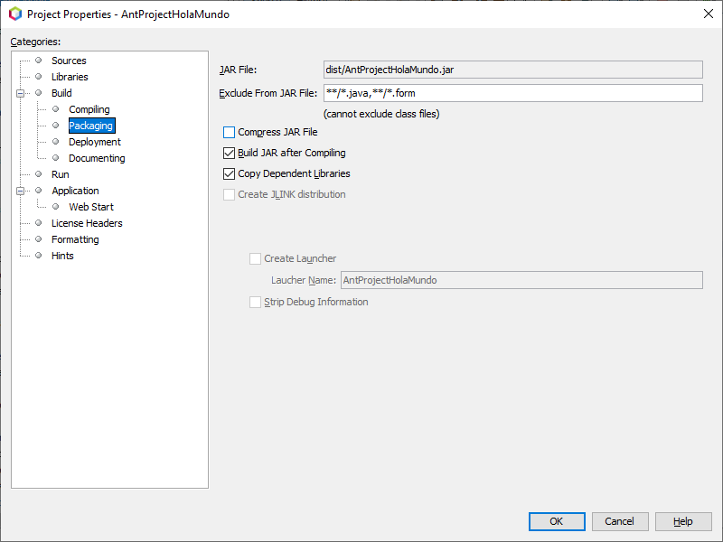
Task: Collapse the Application tree node
Action: [19, 191]
